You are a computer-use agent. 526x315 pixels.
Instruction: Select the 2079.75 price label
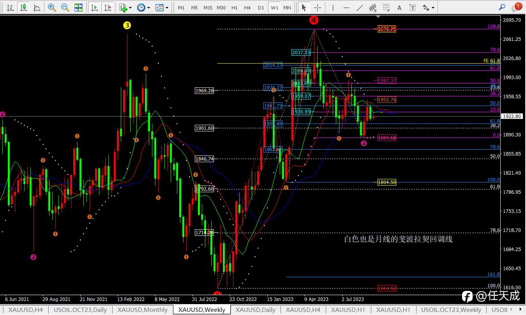pos(387,29)
